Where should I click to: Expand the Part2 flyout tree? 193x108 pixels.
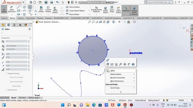(34, 22)
